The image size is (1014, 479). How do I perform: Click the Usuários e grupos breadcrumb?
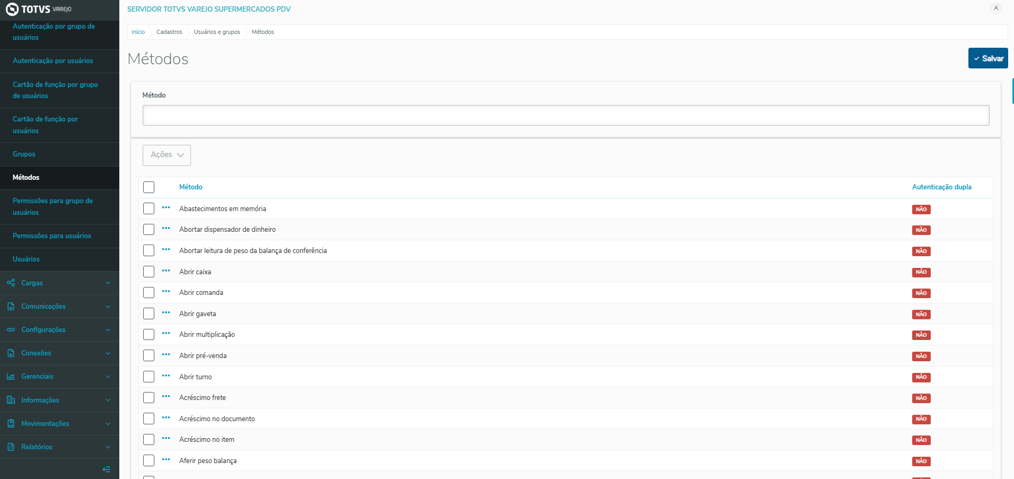coord(217,32)
